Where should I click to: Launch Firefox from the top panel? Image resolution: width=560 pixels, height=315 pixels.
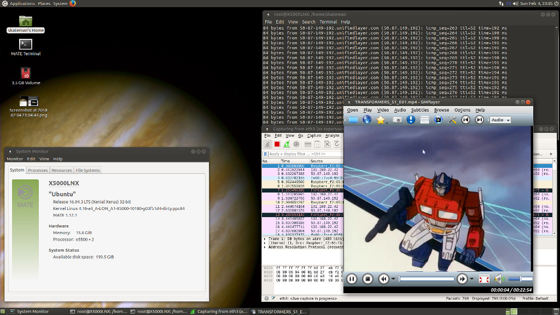coord(73,3)
